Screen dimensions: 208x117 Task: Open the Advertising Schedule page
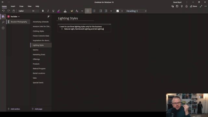point(41,22)
